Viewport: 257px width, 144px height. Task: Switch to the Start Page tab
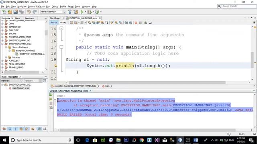(x=55, y=18)
